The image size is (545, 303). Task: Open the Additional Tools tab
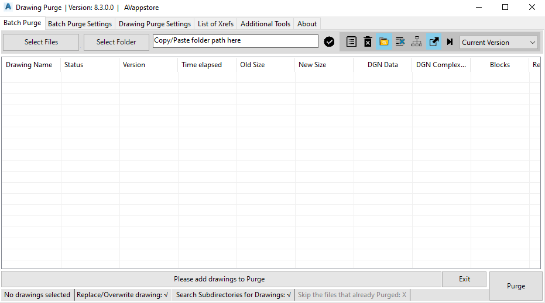click(265, 24)
